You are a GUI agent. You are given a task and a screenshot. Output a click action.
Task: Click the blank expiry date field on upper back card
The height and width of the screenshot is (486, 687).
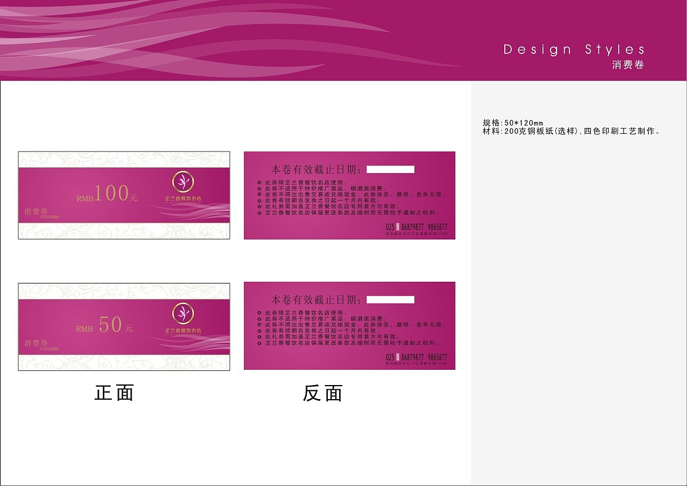(390, 169)
